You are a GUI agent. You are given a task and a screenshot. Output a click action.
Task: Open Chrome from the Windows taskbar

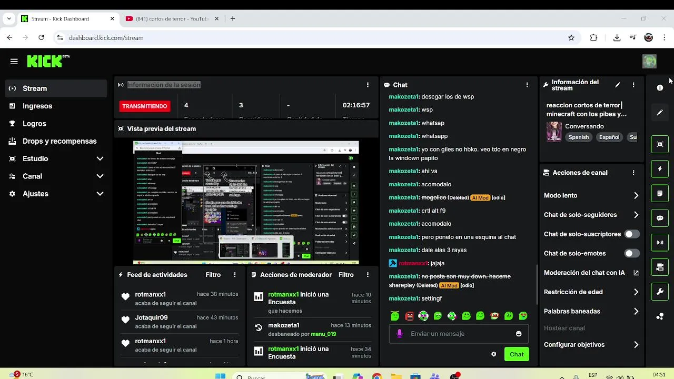[x=376, y=376]
